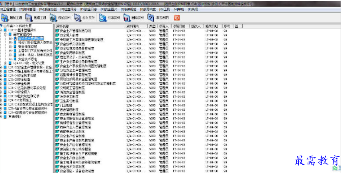Viewport: 343px width, 173px height.
Task: Click folder icon beside LJA-C6安全教育
Action: pos(5,84)
